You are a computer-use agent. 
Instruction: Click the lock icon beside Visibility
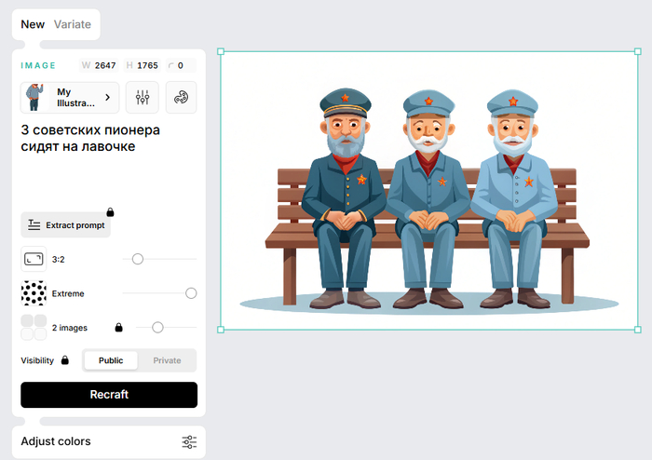(65, 360)
